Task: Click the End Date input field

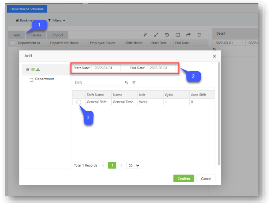Action: (x=161, y=68)
